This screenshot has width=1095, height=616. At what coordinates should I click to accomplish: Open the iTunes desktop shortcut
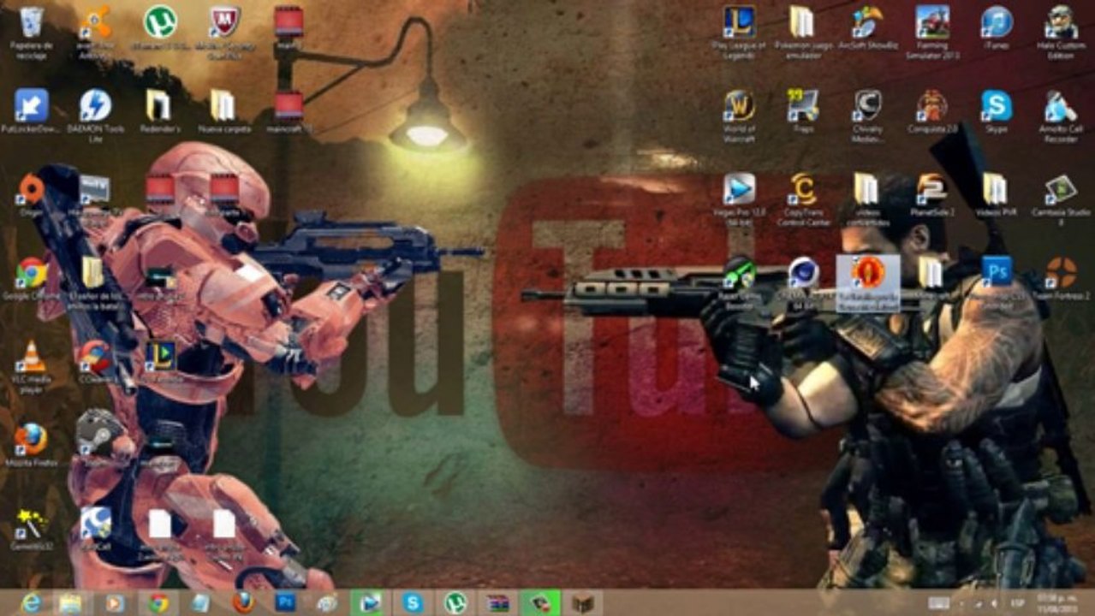(x=996, y=27)
